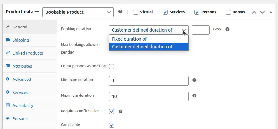Move Product data panel up with arrow
Screen dimensions: 278x129
pos(254,12)
